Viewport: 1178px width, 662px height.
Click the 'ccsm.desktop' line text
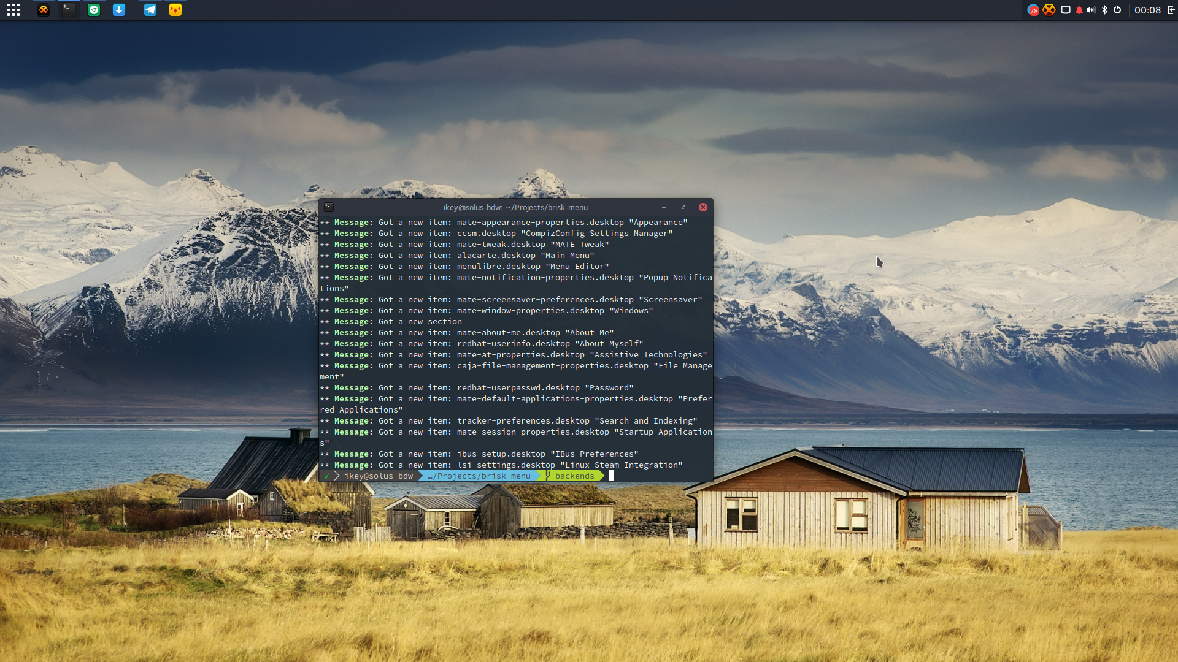click(487, 234)
